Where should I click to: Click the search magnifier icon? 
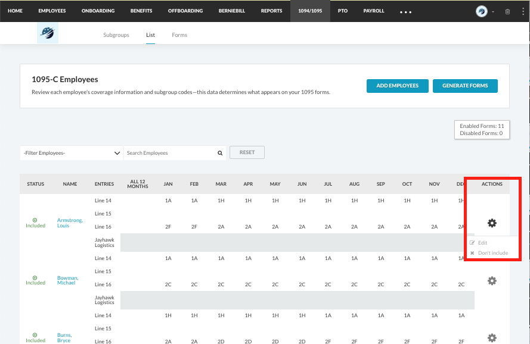(x=220, y=153)
